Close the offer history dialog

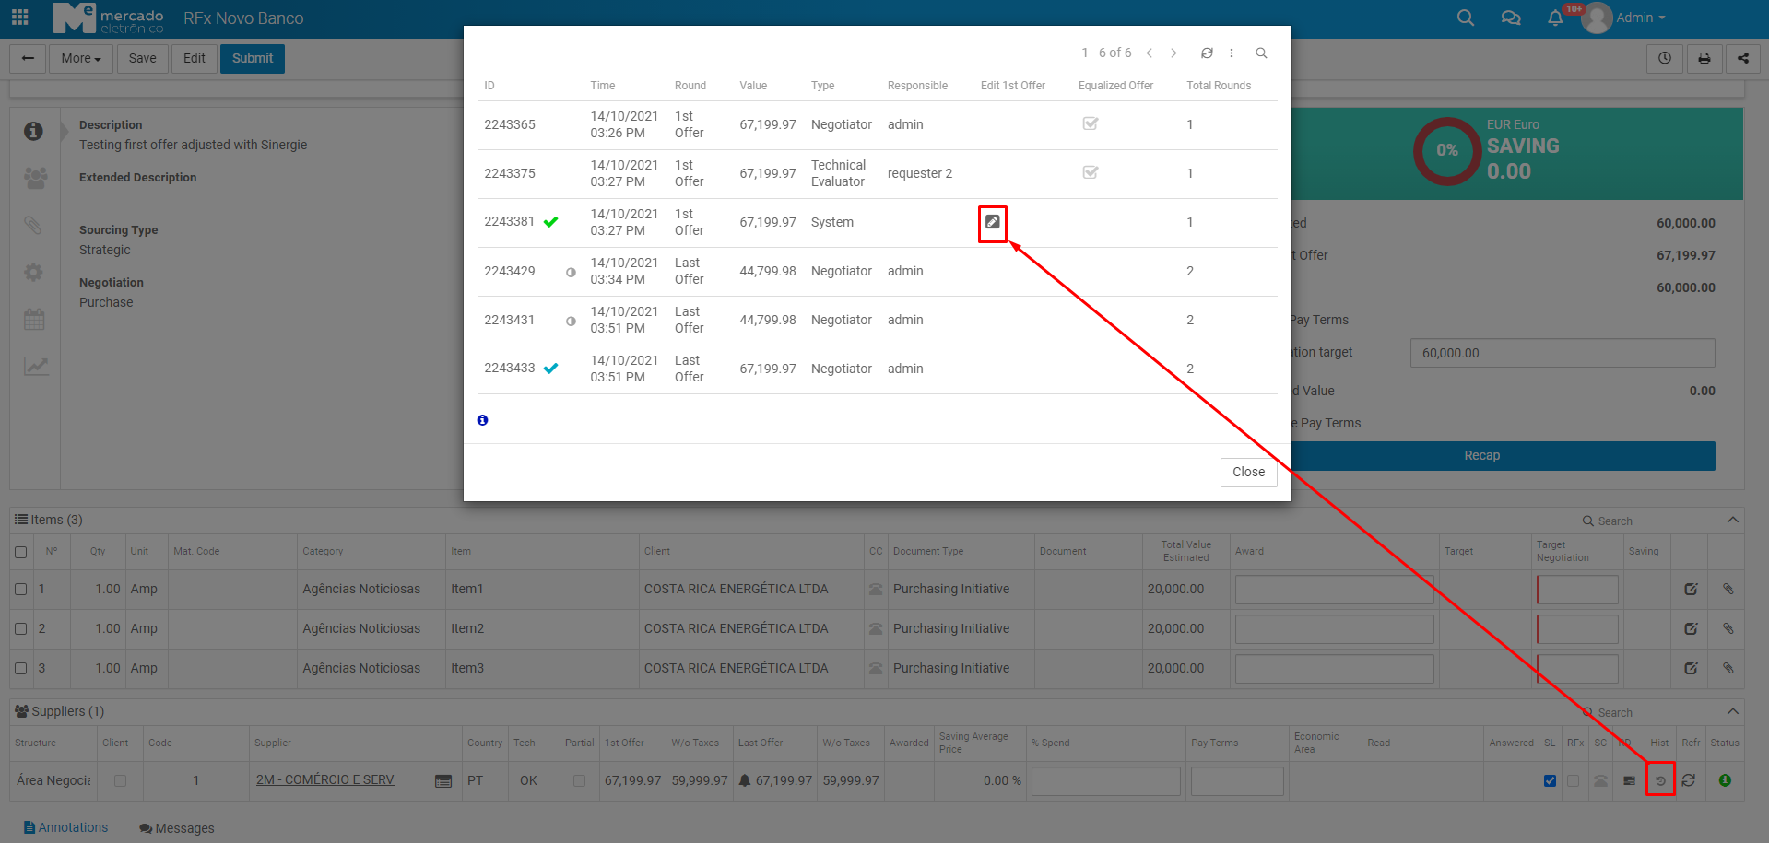[1248, 472]
